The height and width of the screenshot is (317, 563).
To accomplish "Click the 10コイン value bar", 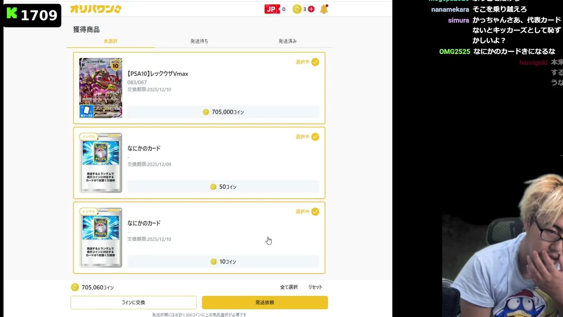I will [x=223, y=262].
